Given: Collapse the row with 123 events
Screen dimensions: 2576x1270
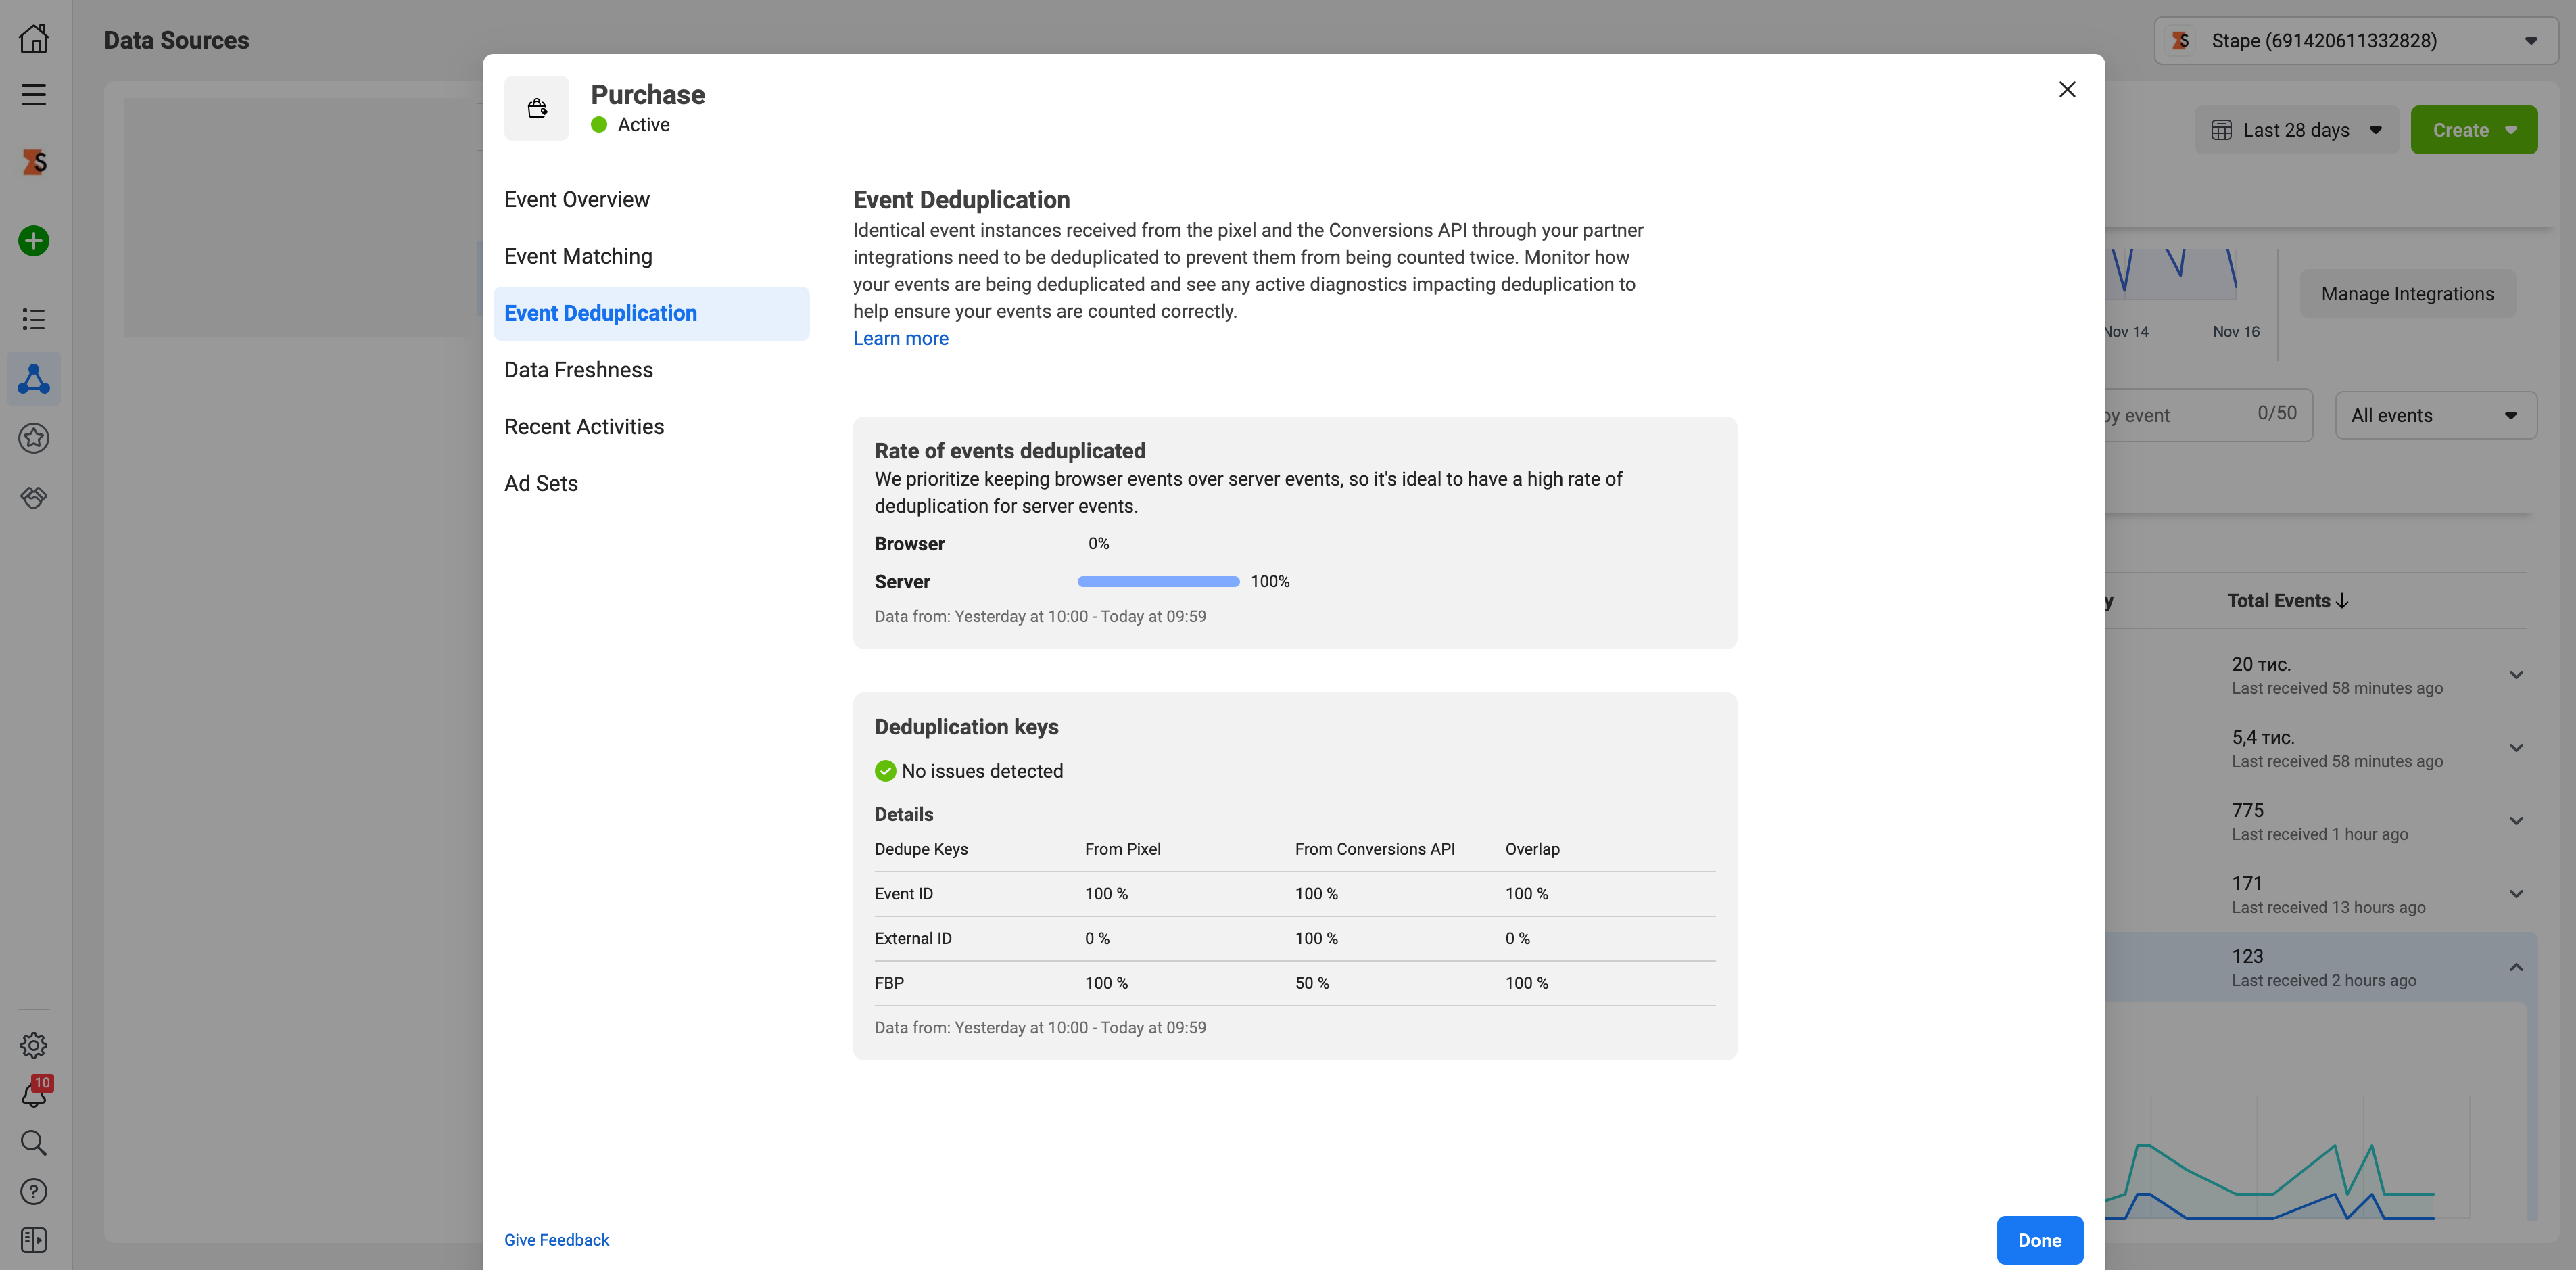Looking at the screenshot, I should click(x=2516, y=967).
